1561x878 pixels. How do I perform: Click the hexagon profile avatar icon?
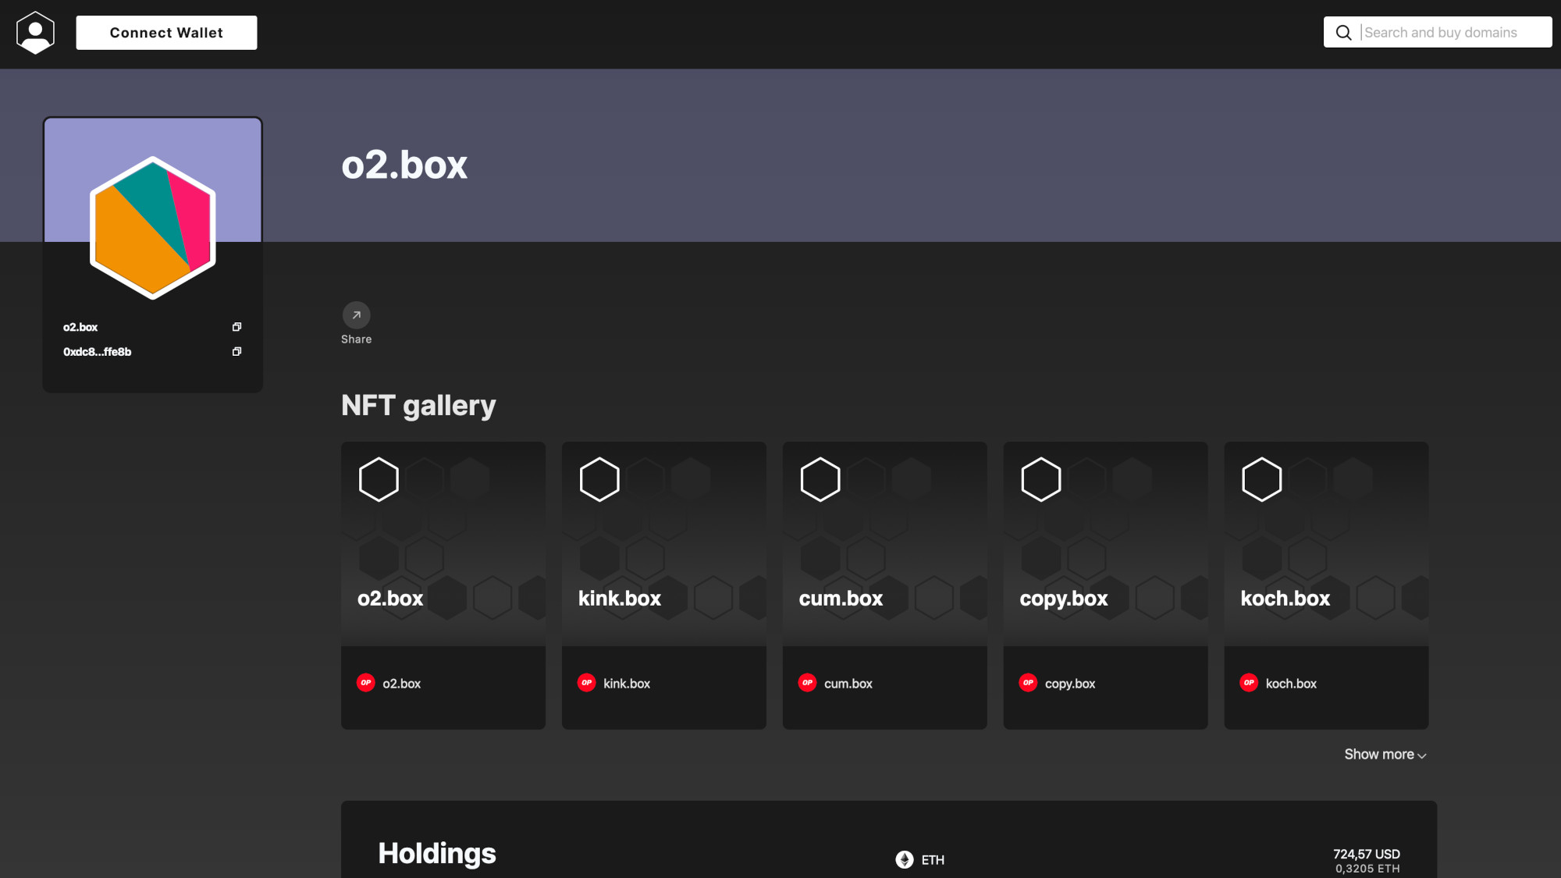pyautogui.click(x=35, y=32)
